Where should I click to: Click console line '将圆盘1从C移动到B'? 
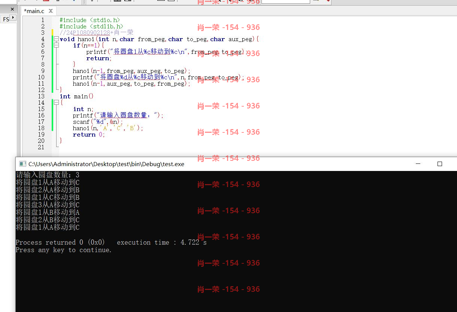click(48, 197)
